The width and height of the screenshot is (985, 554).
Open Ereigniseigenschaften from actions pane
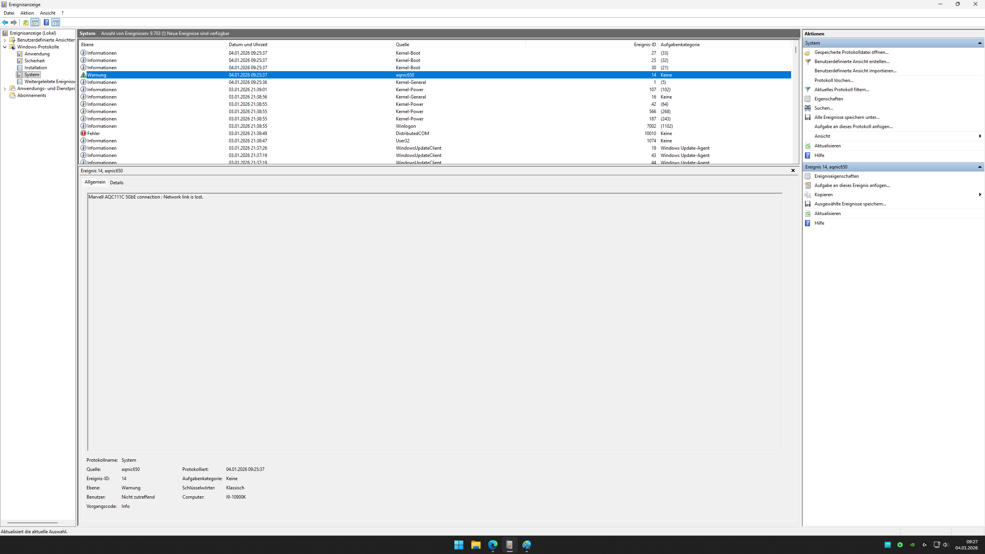click(836, 176)
